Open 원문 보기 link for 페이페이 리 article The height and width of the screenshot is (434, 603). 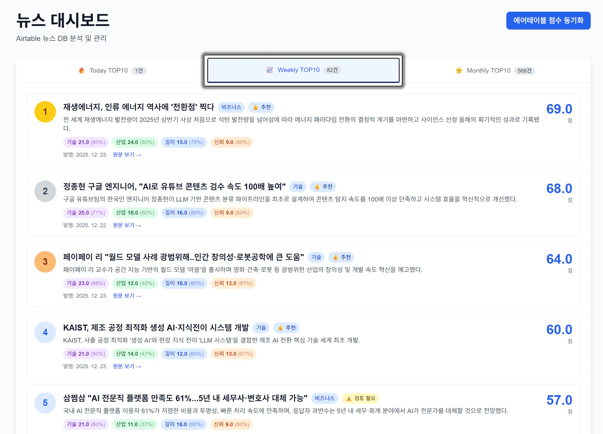(x=127, y=296)
